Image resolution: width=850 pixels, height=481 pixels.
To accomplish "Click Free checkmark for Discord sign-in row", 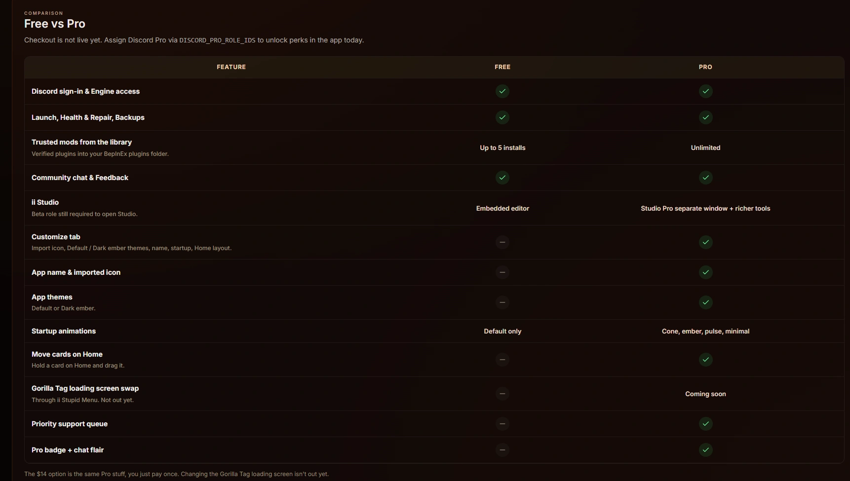I will pos(502,91).
